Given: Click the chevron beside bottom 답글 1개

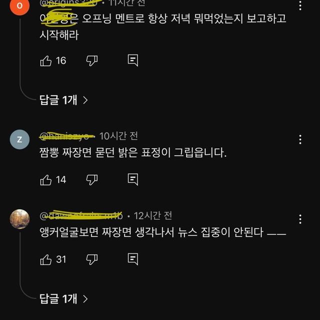Looking at the screenshot, I should click(x=85, y=299).
